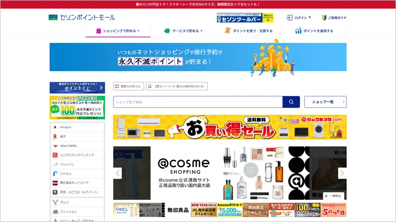Select 楽天 in the shop sidebar
Image resolution: width=396 pixels, height=222 pixels.
pos(77,137)
